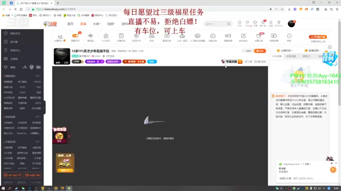Image resolution: width=341 pixels, height=191 pixels.
Task: Stop page loading with browser X button
Action: (15, 9)
